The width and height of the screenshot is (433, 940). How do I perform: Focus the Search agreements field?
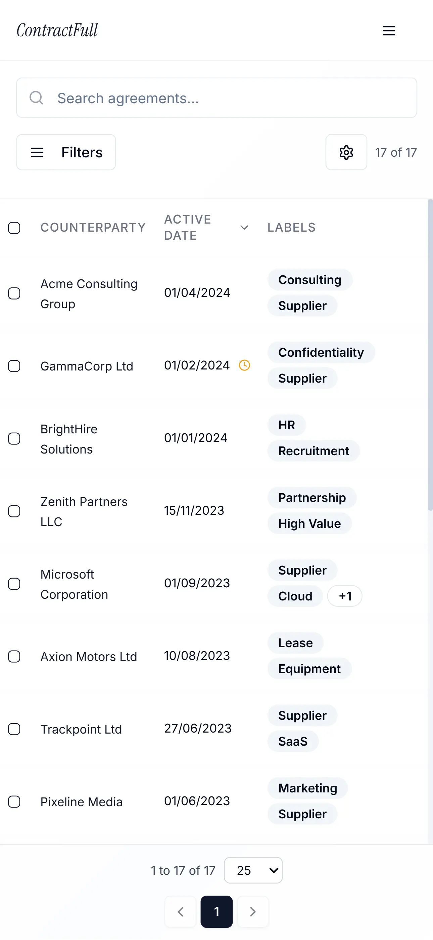point(216,98)
